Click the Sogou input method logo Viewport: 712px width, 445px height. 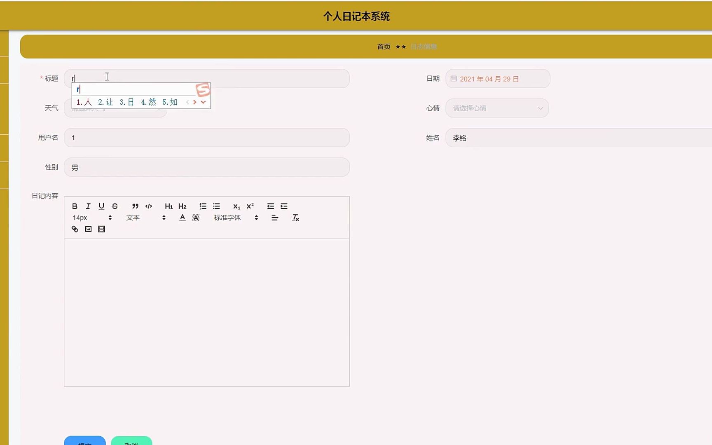(x=203, y=89)
